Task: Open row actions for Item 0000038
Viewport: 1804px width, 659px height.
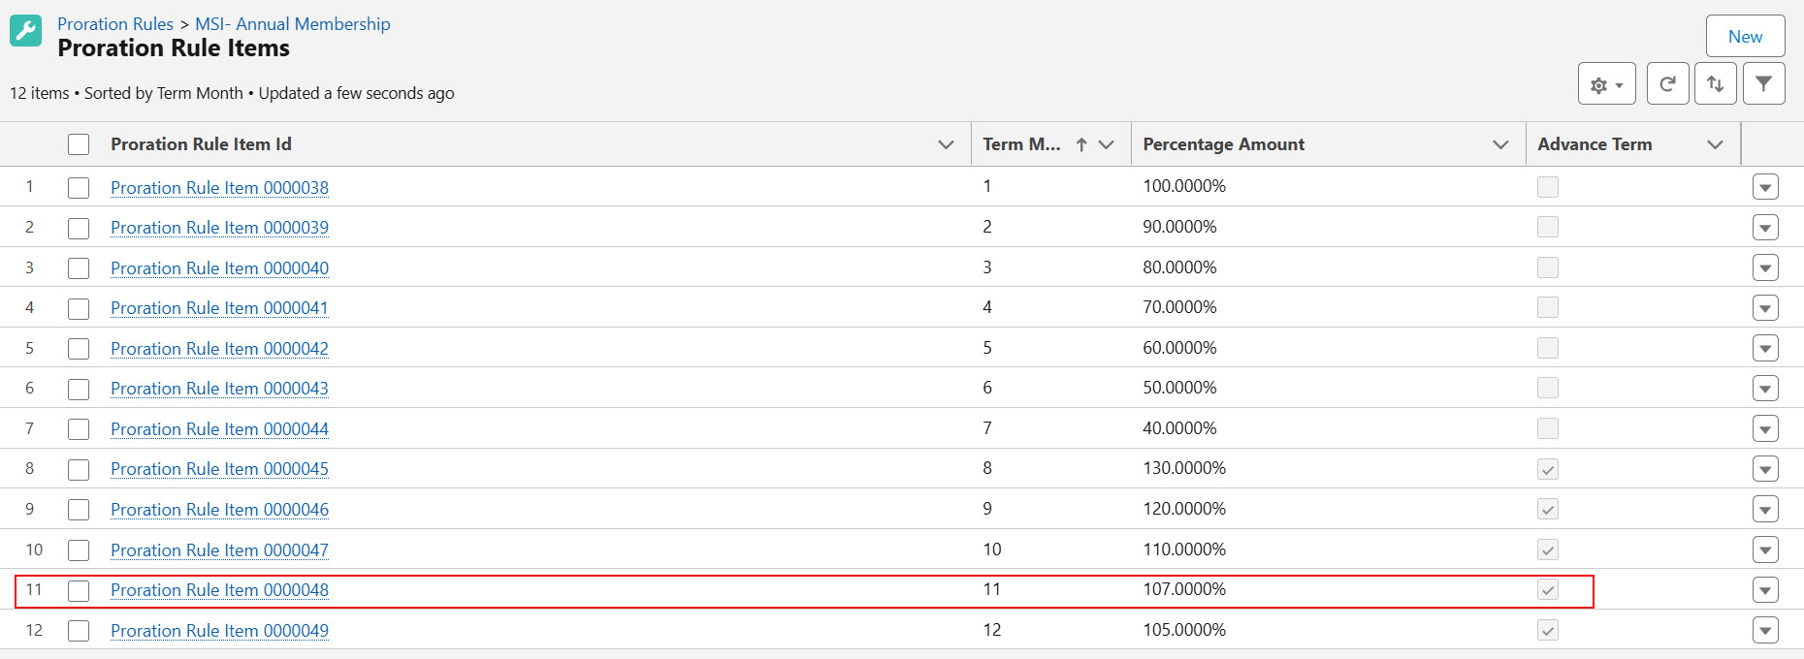Action: coord(1765,187)
